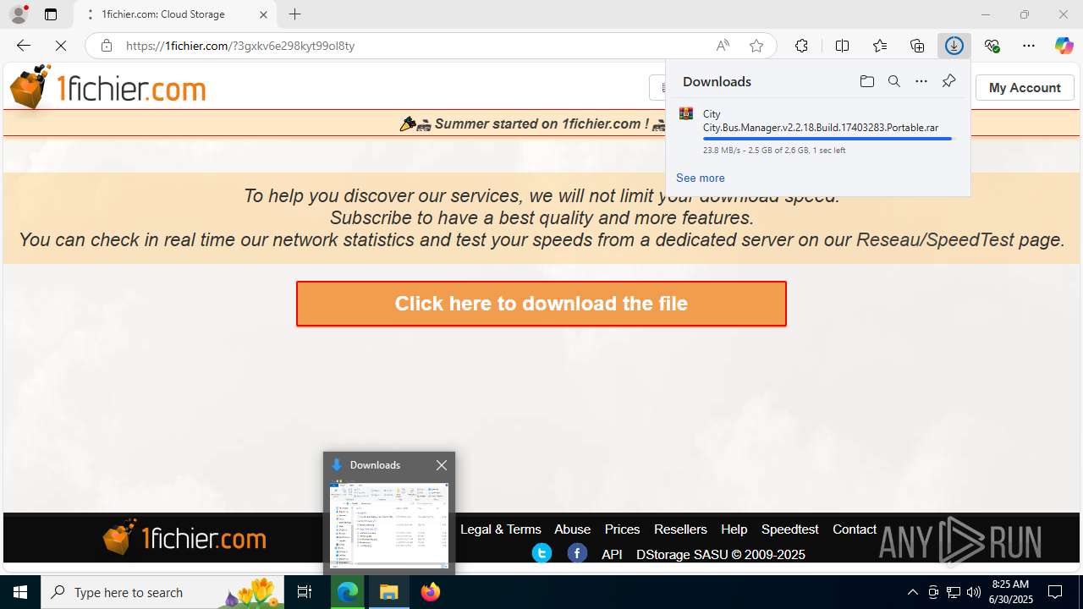Open Read aloud in the address bar
The image size is (1083, 609).
click(x=723, y=46)
